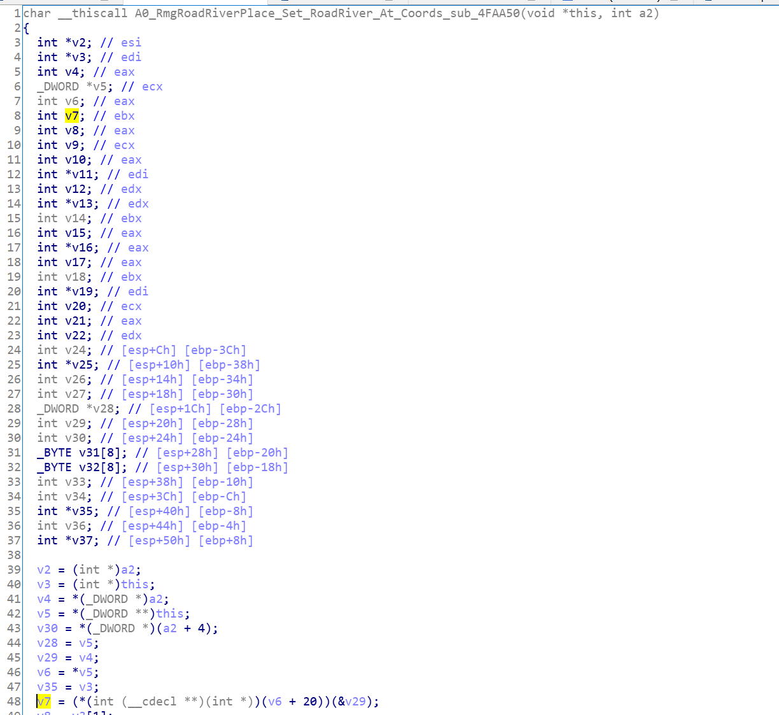Click the 'v6 = *v5;' statement
This screenshot has width=779, height=715.
(68, 672)
